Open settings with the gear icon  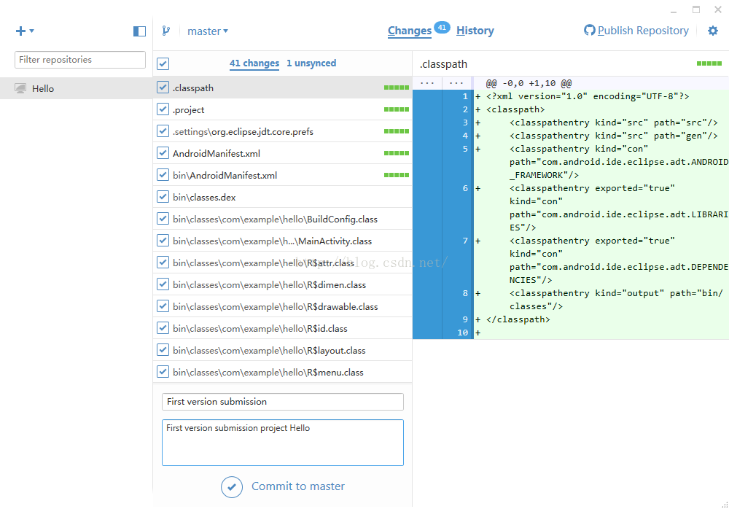pos(713,31)
